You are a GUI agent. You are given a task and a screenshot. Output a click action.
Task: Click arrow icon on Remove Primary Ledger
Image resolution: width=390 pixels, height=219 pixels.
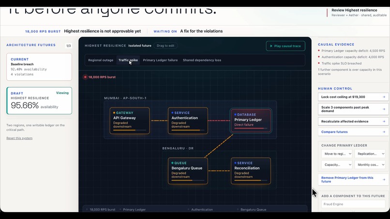point(384,179)
